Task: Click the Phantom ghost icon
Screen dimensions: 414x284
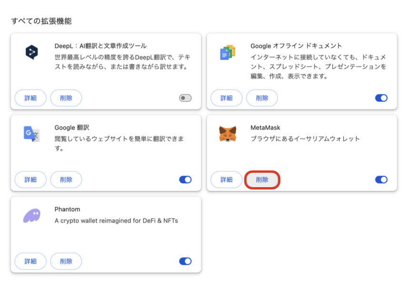Action: (32, 216)
